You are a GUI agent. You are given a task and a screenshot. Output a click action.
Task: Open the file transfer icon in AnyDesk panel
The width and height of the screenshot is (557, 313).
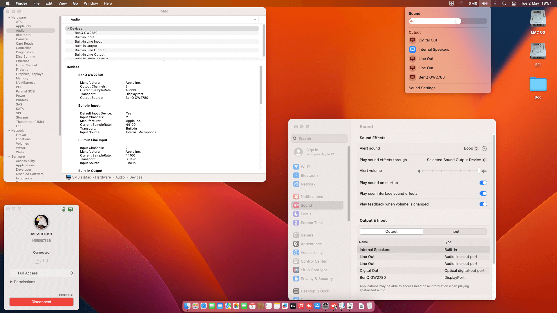38,261
